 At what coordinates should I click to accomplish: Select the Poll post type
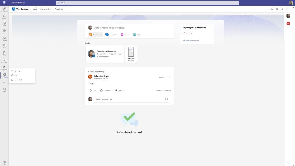click(137, 35)
